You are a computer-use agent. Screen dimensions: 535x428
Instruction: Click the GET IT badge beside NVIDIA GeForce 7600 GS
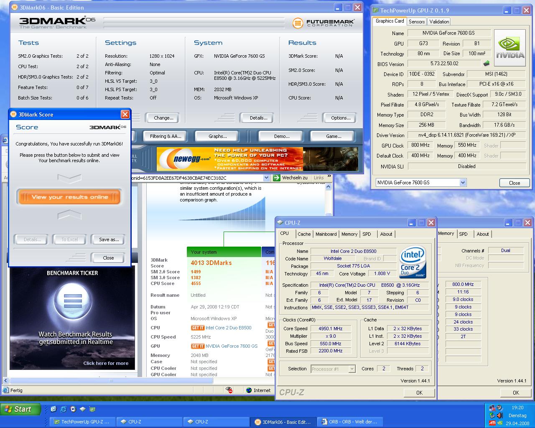click(x=198, y=346)
